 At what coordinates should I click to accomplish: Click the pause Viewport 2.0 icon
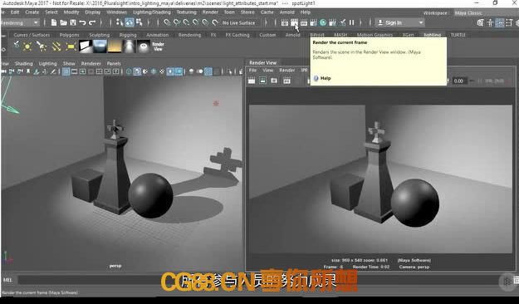tap(351, 22)
